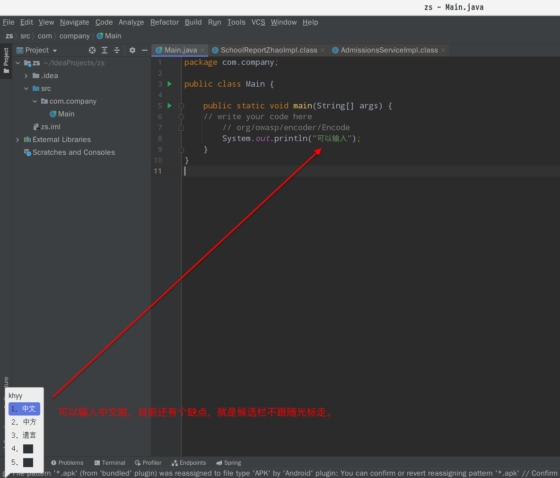The image size is (560, 478).
Task: Toggle fold marker on line 7
Action: tap(182, 128)
